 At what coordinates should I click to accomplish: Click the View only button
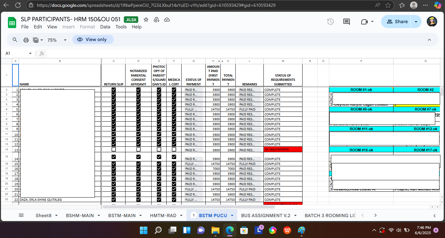(93, 39)
